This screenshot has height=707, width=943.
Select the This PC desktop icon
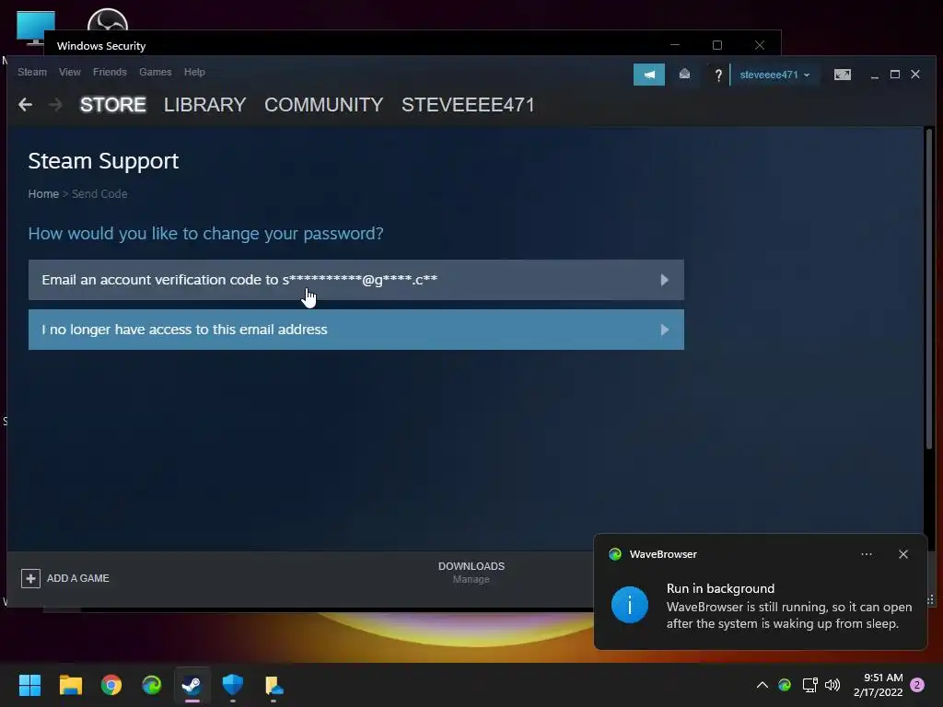click(36, 27)
